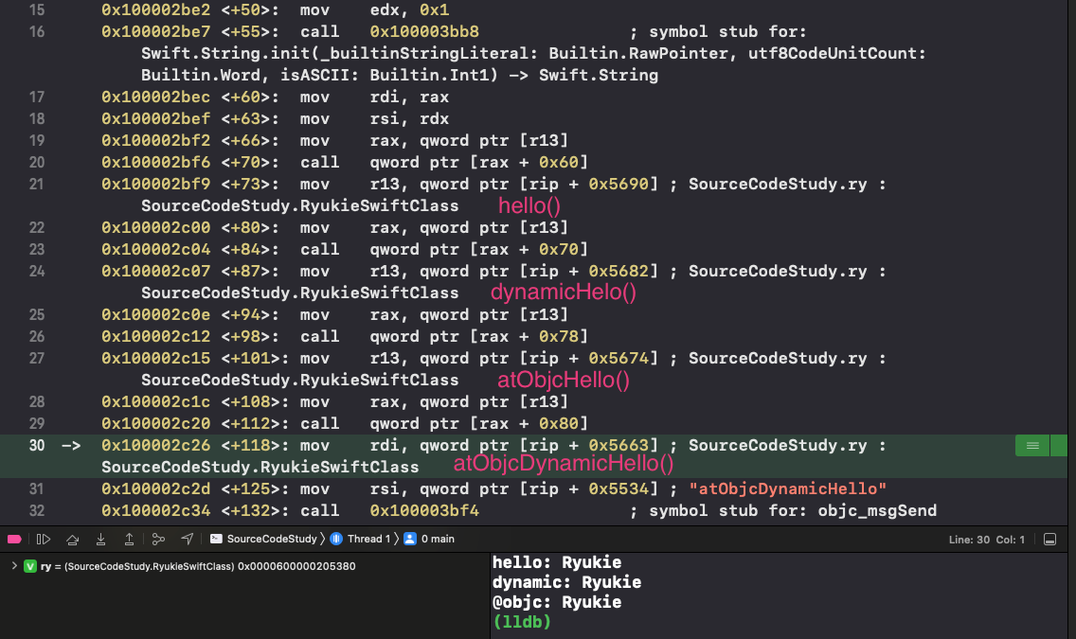Toggle the debug area panel icon
The width and height of the screenshot is (1076, 639).
pyautogui.click(x=1049, y=540)
